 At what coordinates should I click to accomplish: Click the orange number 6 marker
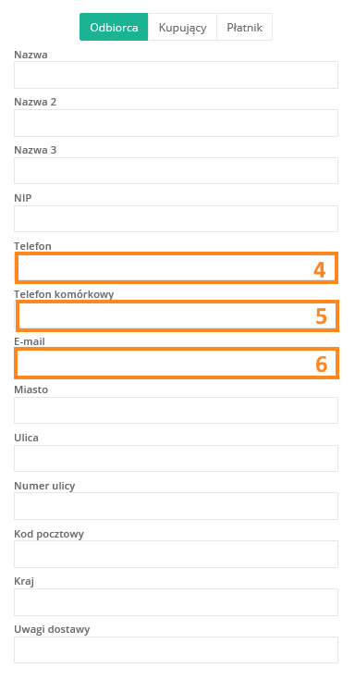[321, 365]
